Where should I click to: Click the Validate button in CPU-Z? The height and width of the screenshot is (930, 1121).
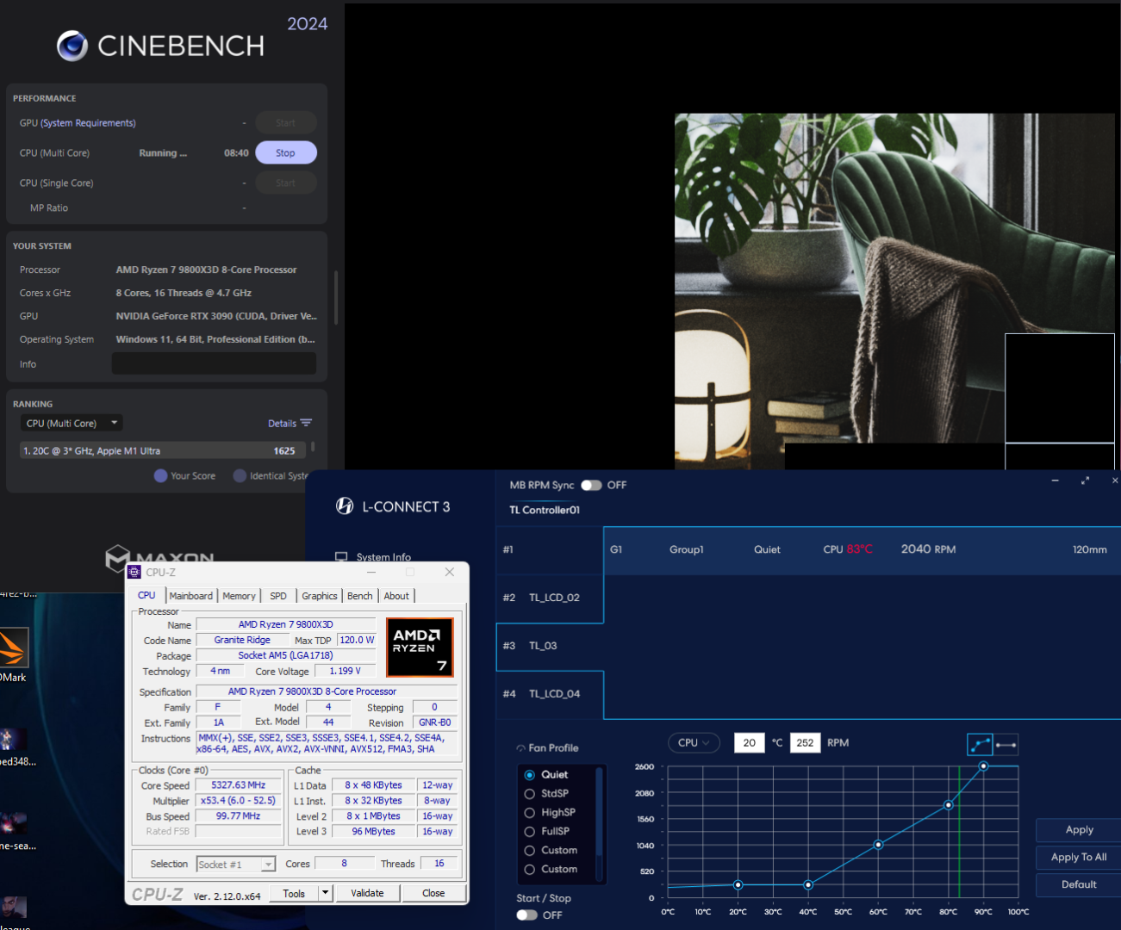tap(367, 893)
